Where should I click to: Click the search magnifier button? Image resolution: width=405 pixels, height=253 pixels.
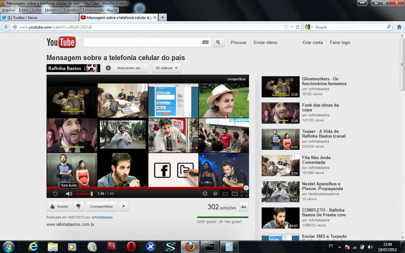[218, 42]
